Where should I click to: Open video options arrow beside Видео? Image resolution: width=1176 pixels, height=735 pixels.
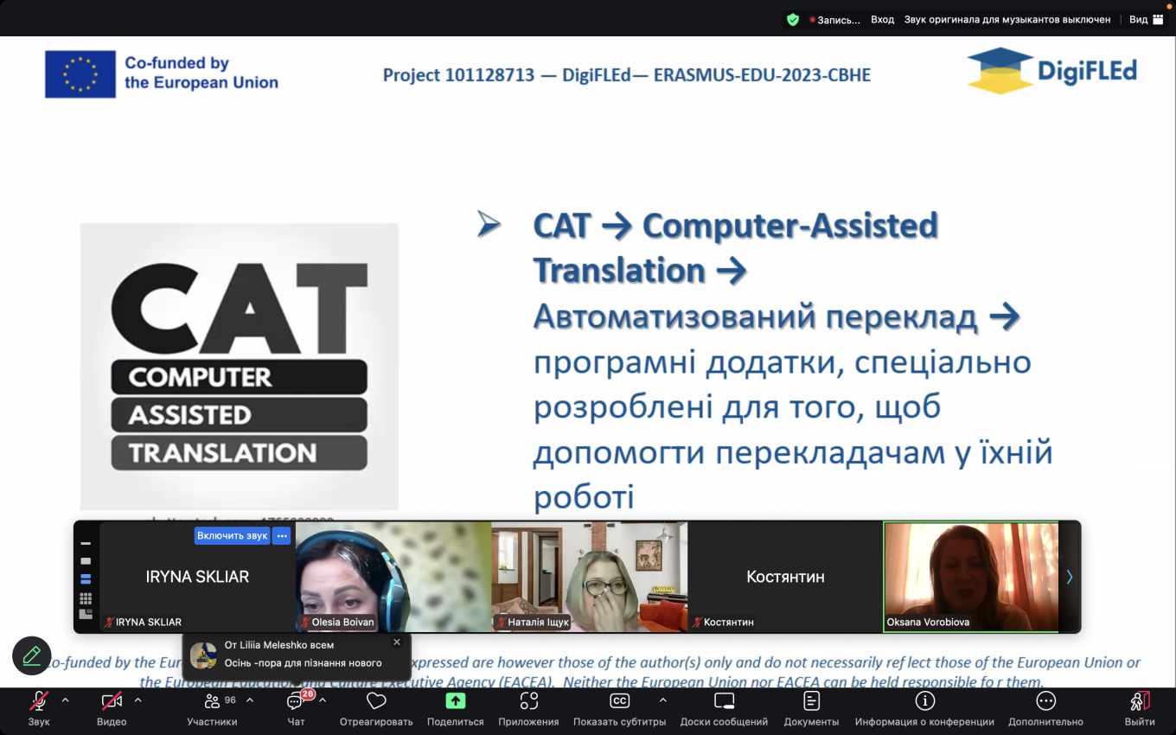point(137,700)
